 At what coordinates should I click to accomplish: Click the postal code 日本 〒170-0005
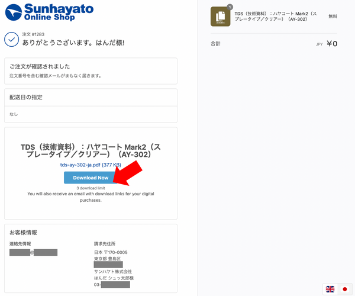pyautogui.click(x=111, y=252)
